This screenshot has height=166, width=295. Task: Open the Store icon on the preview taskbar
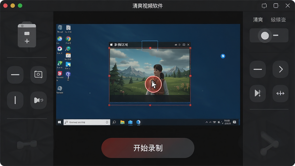pyautogui.click(x=130, y=122)
